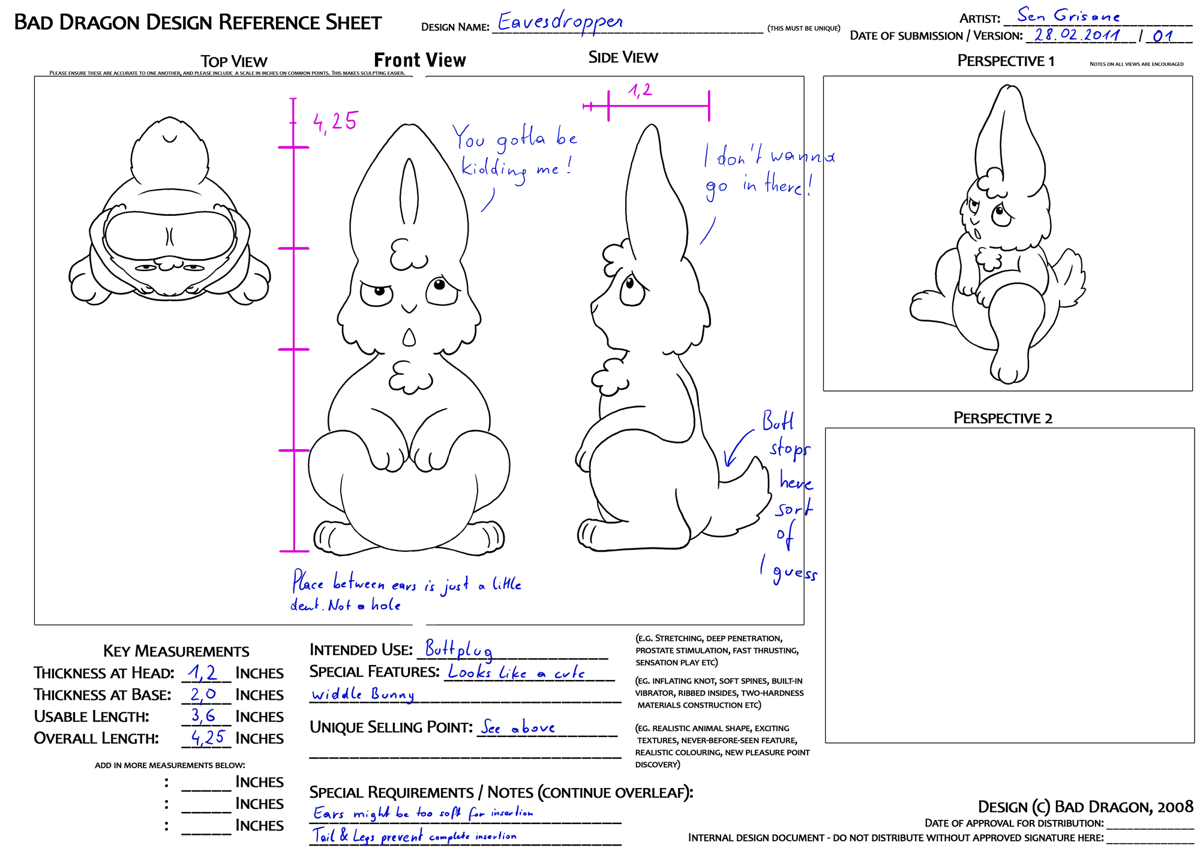Click the 'Bad Dragon Design Reference Sheet' title
The image size is (1200, 848).
coord(197,22)
